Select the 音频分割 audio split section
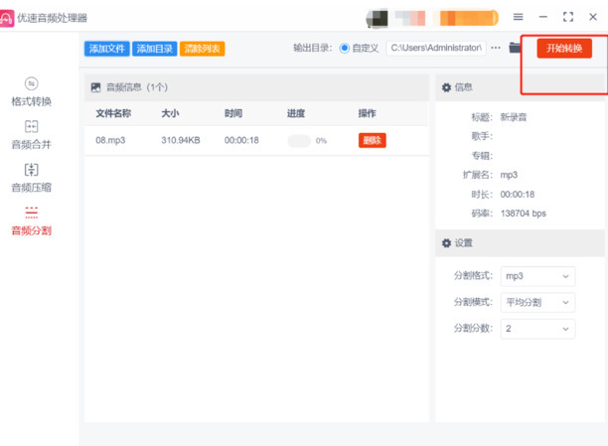 [31, 222]
